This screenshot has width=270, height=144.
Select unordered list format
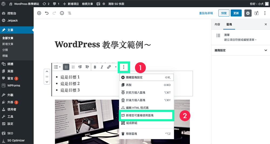[x=66, y=67]
